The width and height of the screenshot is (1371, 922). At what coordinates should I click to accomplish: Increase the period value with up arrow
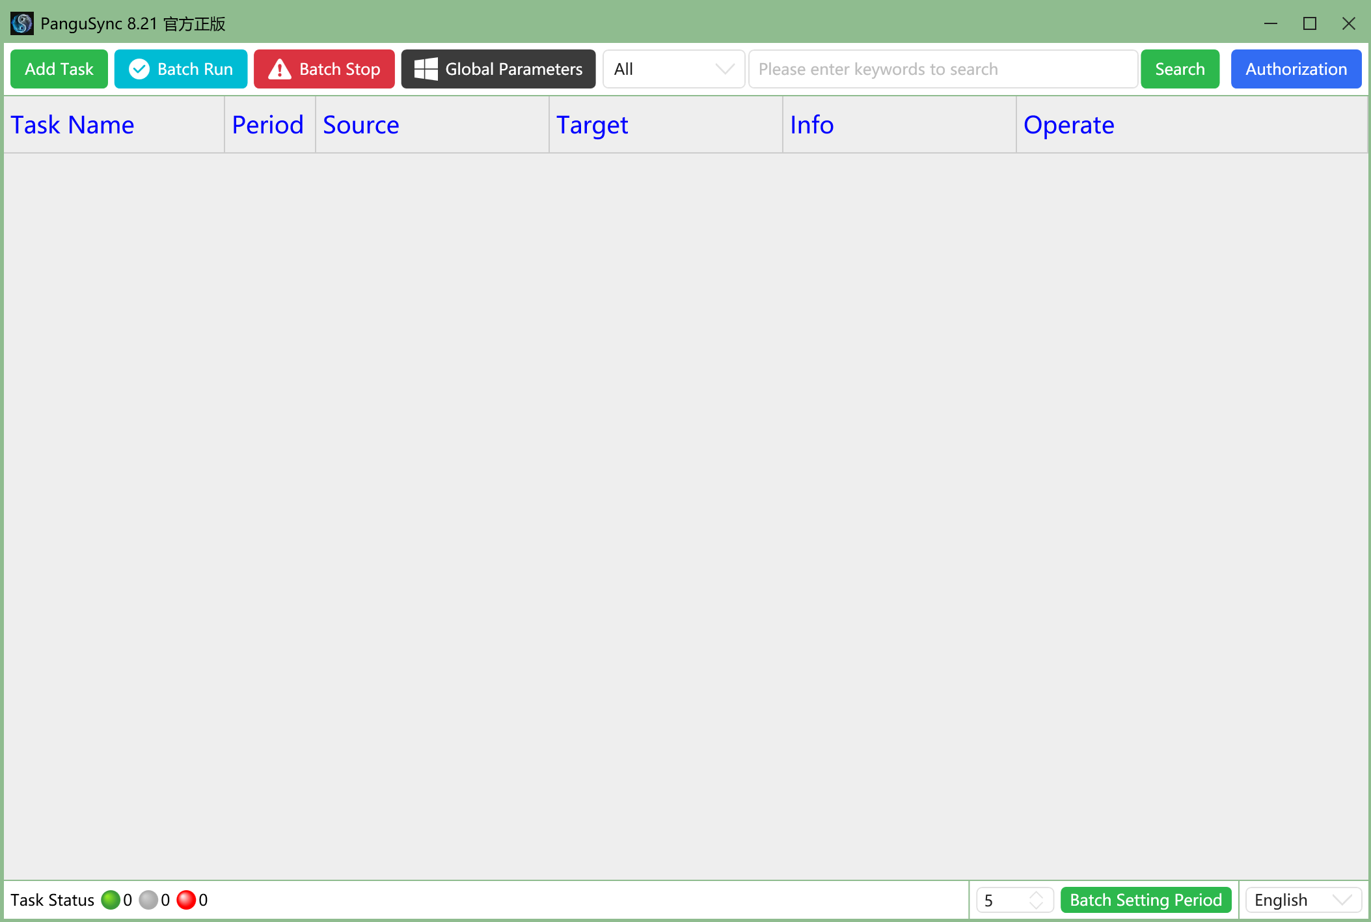pos(1036,895)
